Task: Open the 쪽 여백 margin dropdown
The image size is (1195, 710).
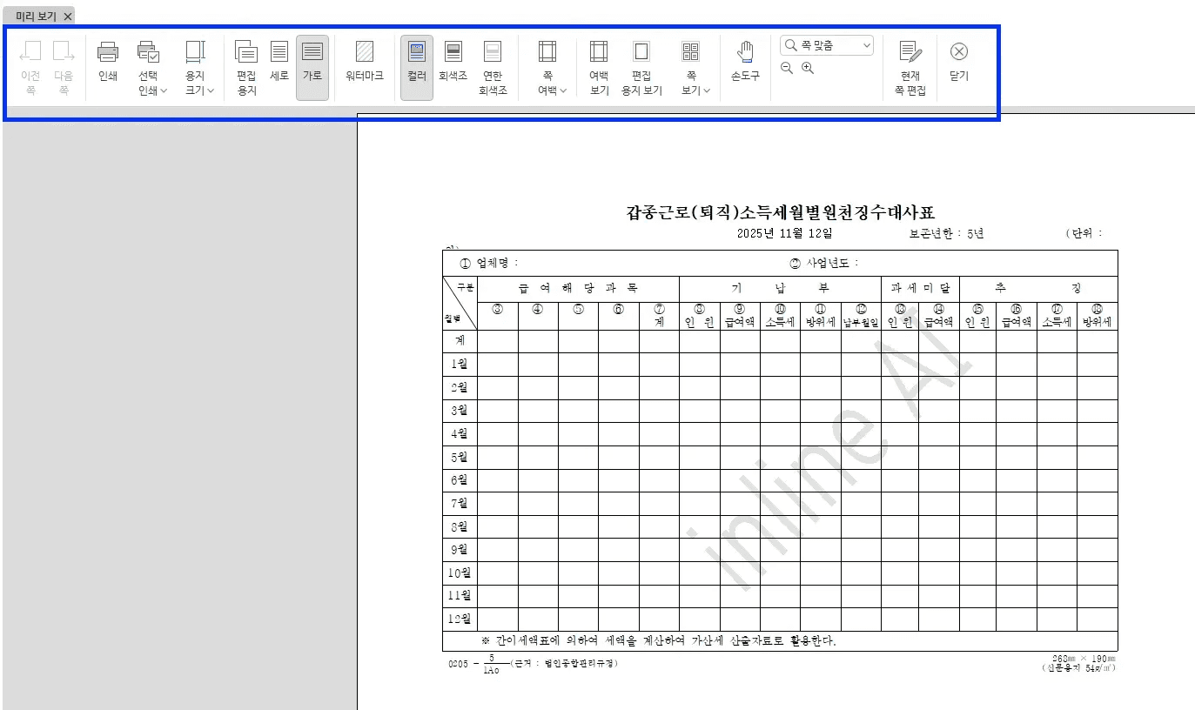Action: click(x=550, y=65)
